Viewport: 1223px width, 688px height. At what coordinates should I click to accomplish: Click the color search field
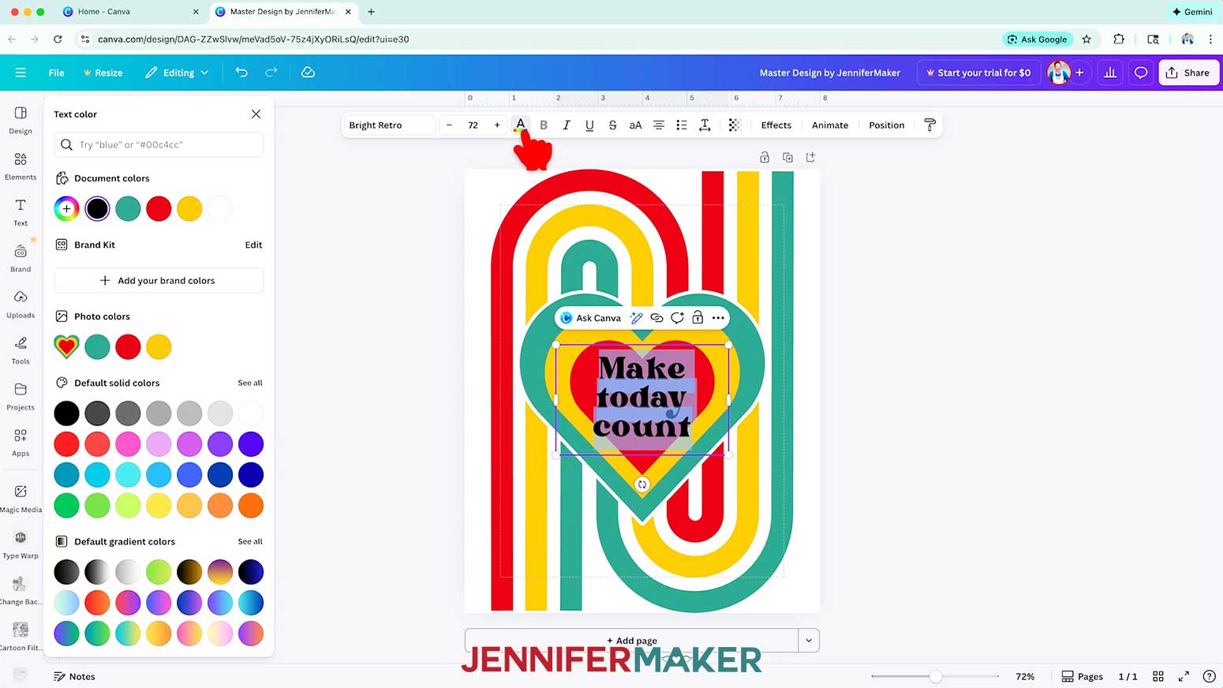point(159,145)
